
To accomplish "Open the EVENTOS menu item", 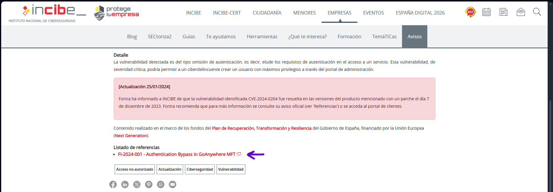I will 373,13.
